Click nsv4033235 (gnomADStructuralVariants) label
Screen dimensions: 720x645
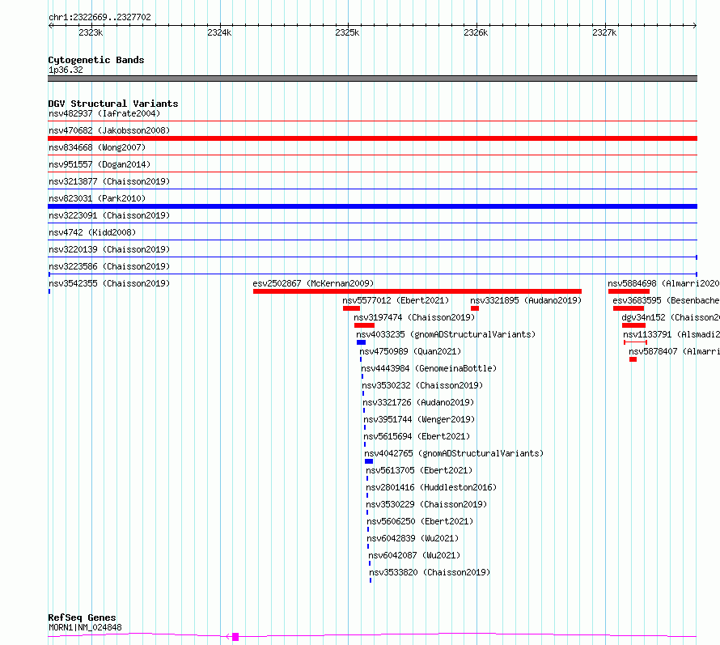[446, 334]
